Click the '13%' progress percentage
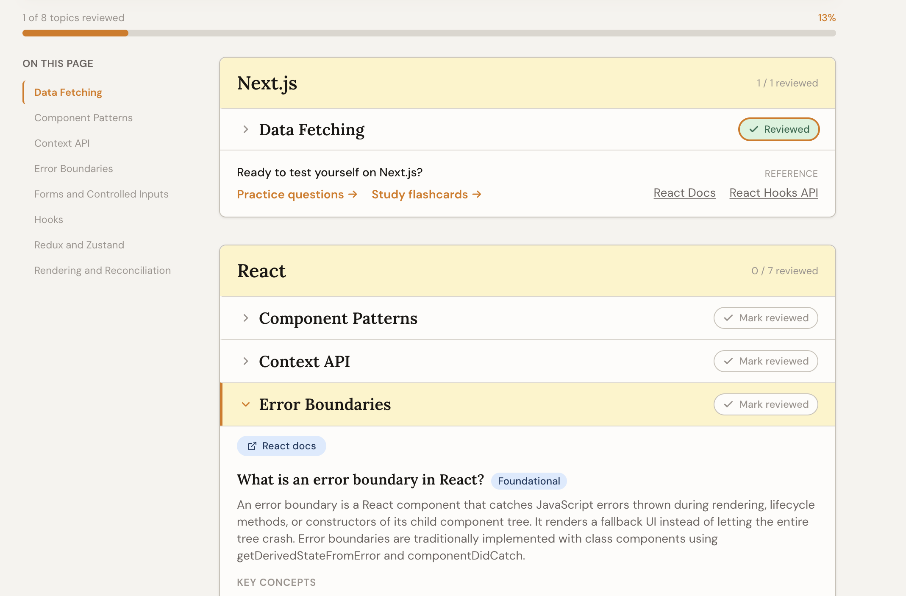The width and height of the screenshot is (906, 596). coord(827,18)
